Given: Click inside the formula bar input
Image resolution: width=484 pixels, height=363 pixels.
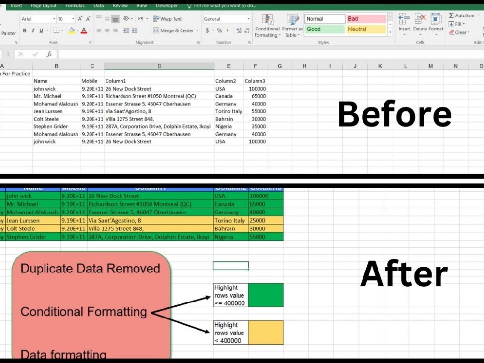Looking at the screenshot, I should click(271, 54).
